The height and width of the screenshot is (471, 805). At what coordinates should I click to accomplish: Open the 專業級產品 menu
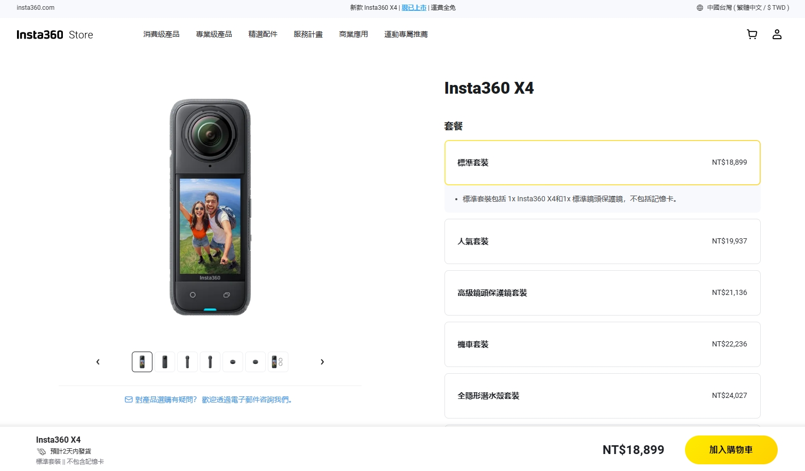(214, 34)
